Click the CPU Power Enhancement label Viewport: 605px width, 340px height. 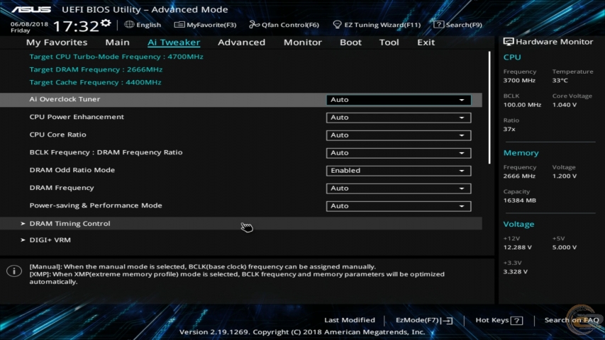(77, 117)
